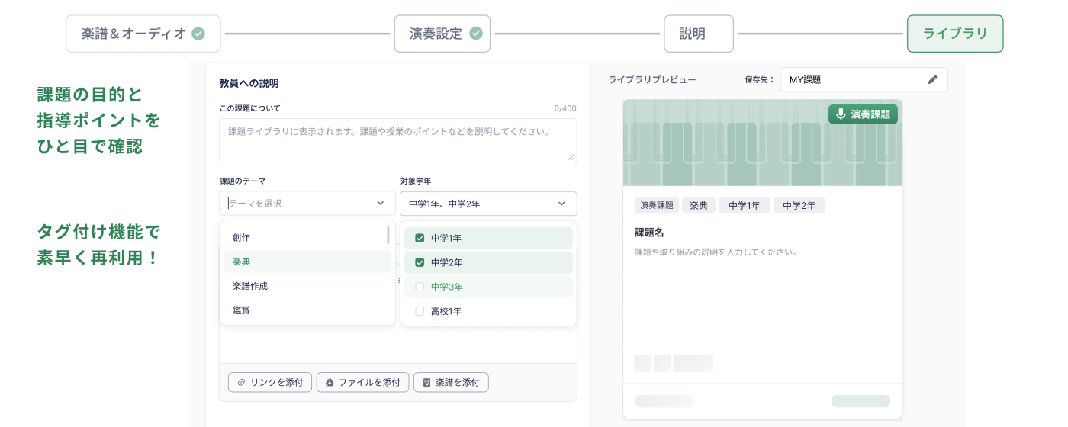Screen dimensions: 1068x427
Task: Choose 鑑賞 theme option
Action: [x=307, y=311]
